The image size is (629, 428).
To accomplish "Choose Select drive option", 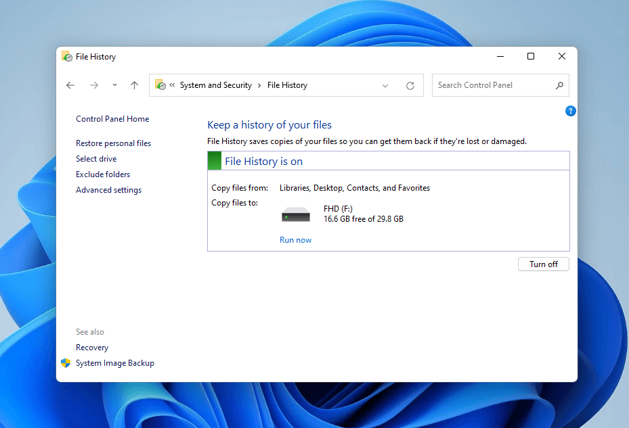I will coord(96,159).
